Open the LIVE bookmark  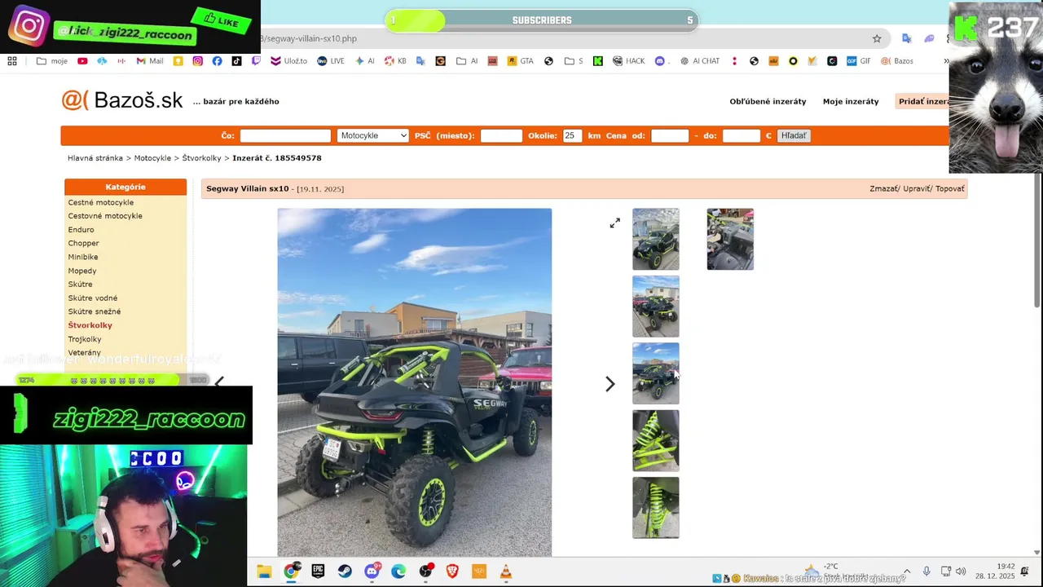[331, 61]
